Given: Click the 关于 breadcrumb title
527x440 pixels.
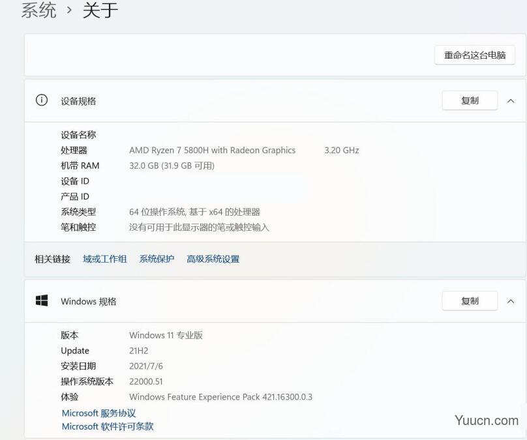Looking at the screenshot, I should pos(100,10).
